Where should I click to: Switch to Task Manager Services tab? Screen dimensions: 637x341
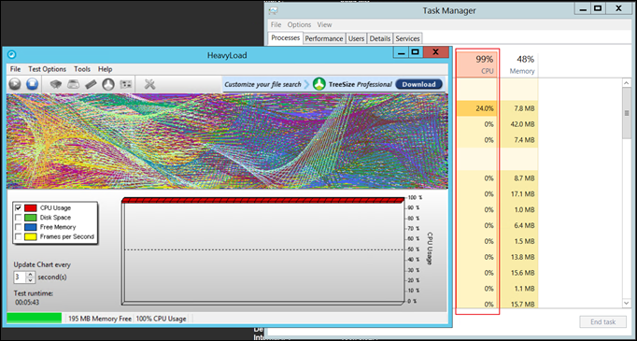pos(407,38)
